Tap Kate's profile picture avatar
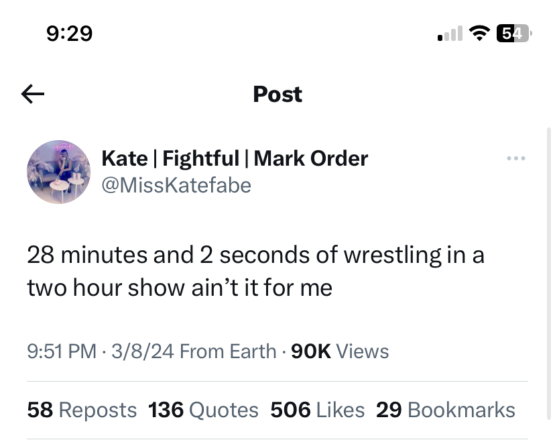 tap(58, 172)
